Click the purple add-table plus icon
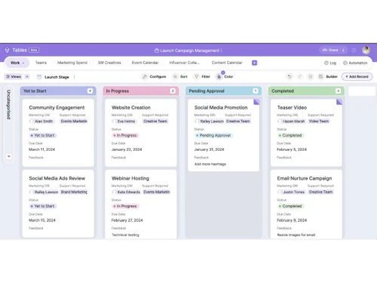This screenshot has height=283, width=377. click(x=254, y=63)
